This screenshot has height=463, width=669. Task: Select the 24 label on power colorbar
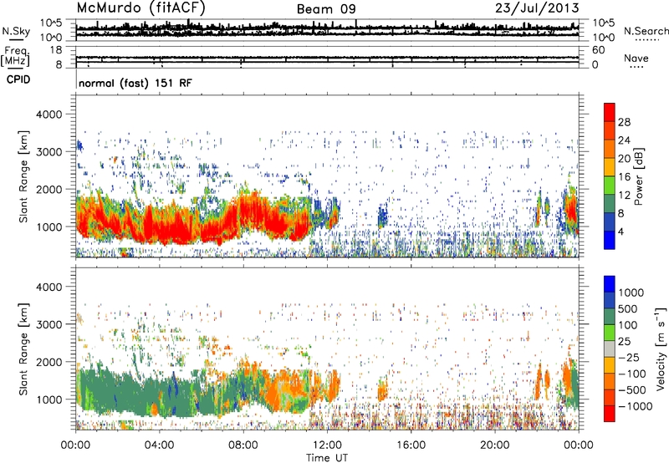(624, 140)
